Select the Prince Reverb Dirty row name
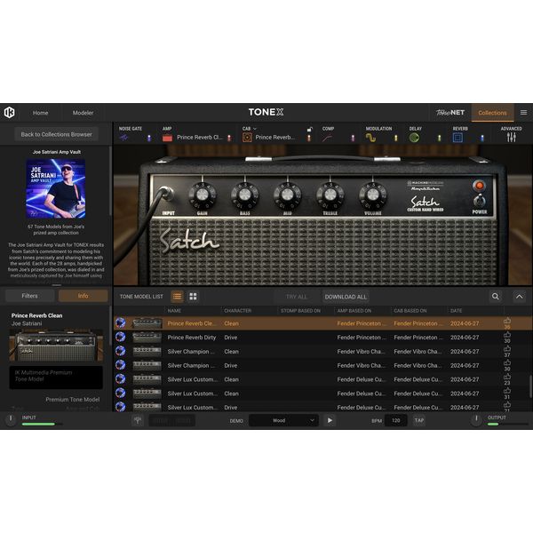 (192, 338)
